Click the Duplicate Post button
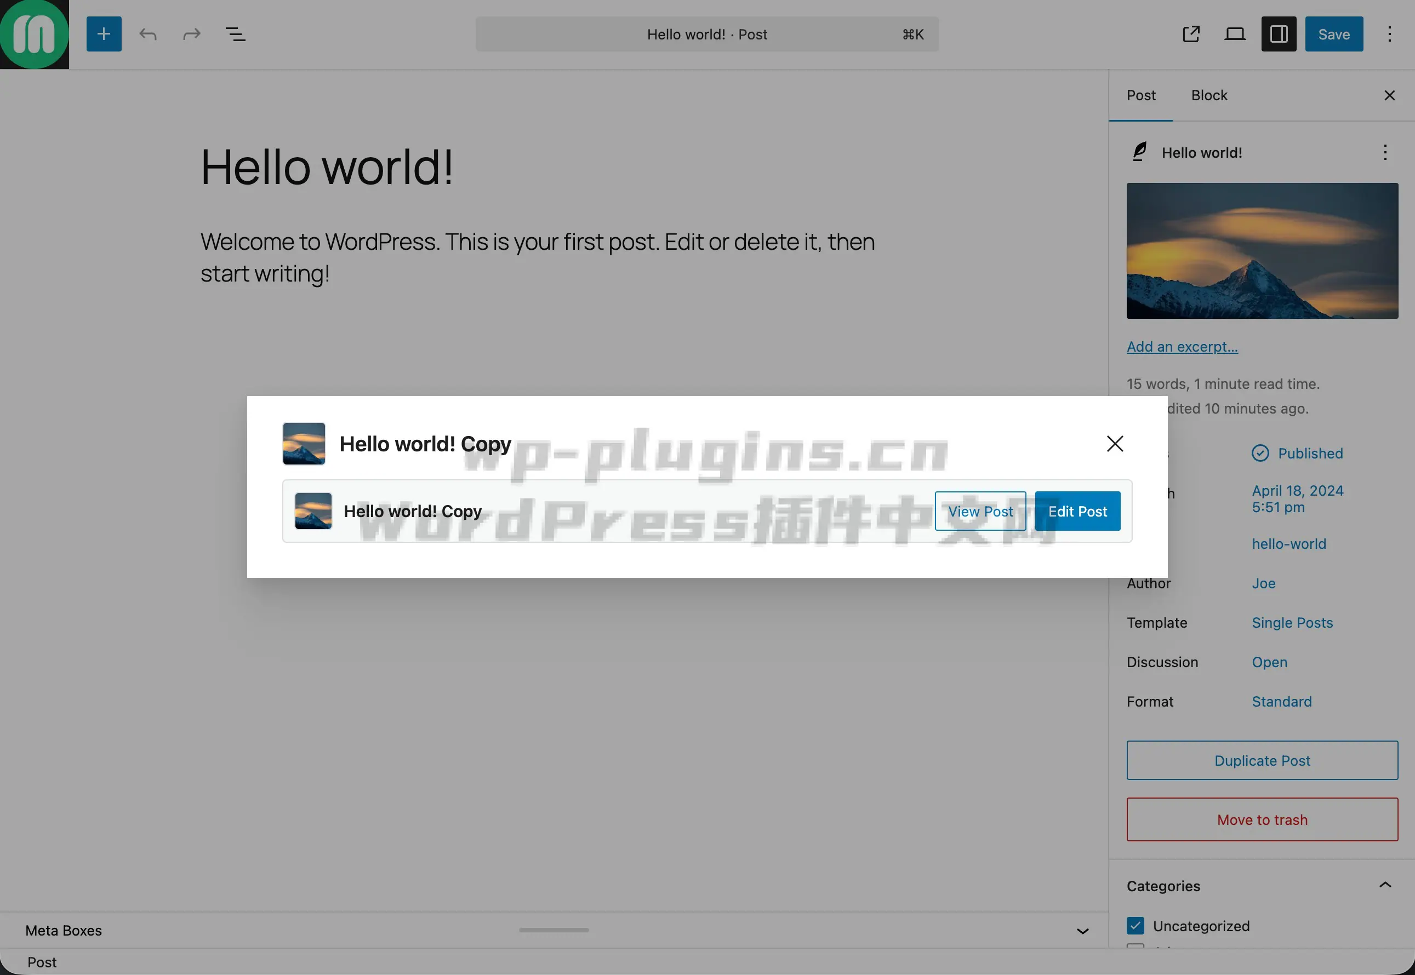This screenshot has height=975, width=1415. point(1262,760)
